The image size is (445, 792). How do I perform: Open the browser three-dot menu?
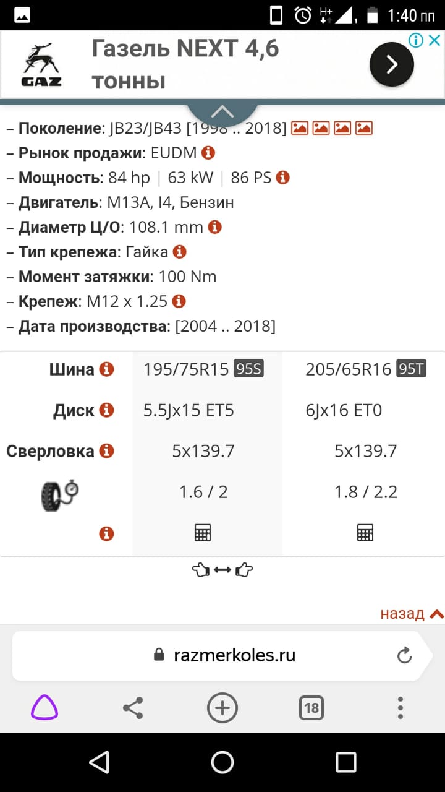point(400,707)
